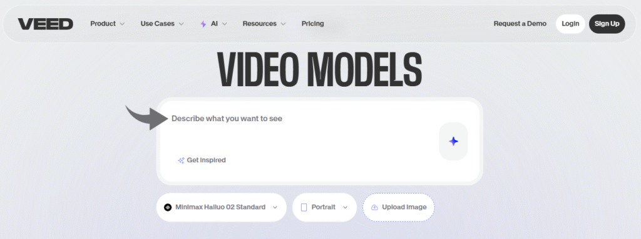Expand the Product chevron arrow
This screenshot has width=641, height=239.
point(122,24)
